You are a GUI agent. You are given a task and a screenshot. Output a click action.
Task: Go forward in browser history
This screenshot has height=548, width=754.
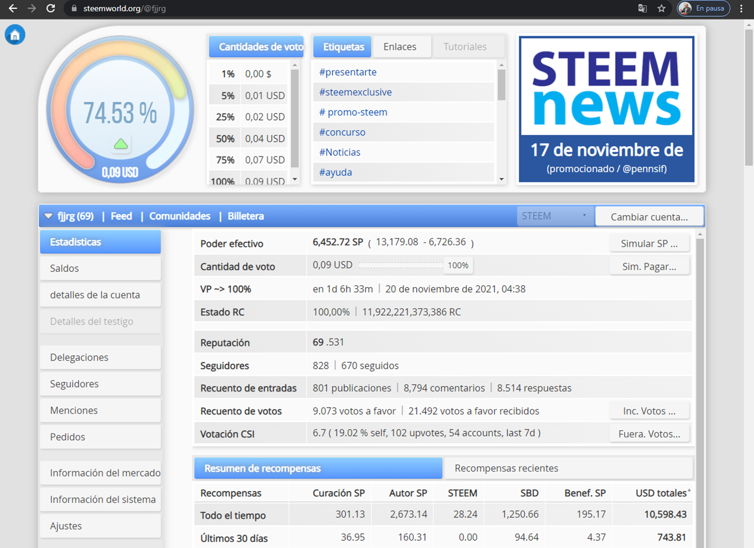point(32,8)
